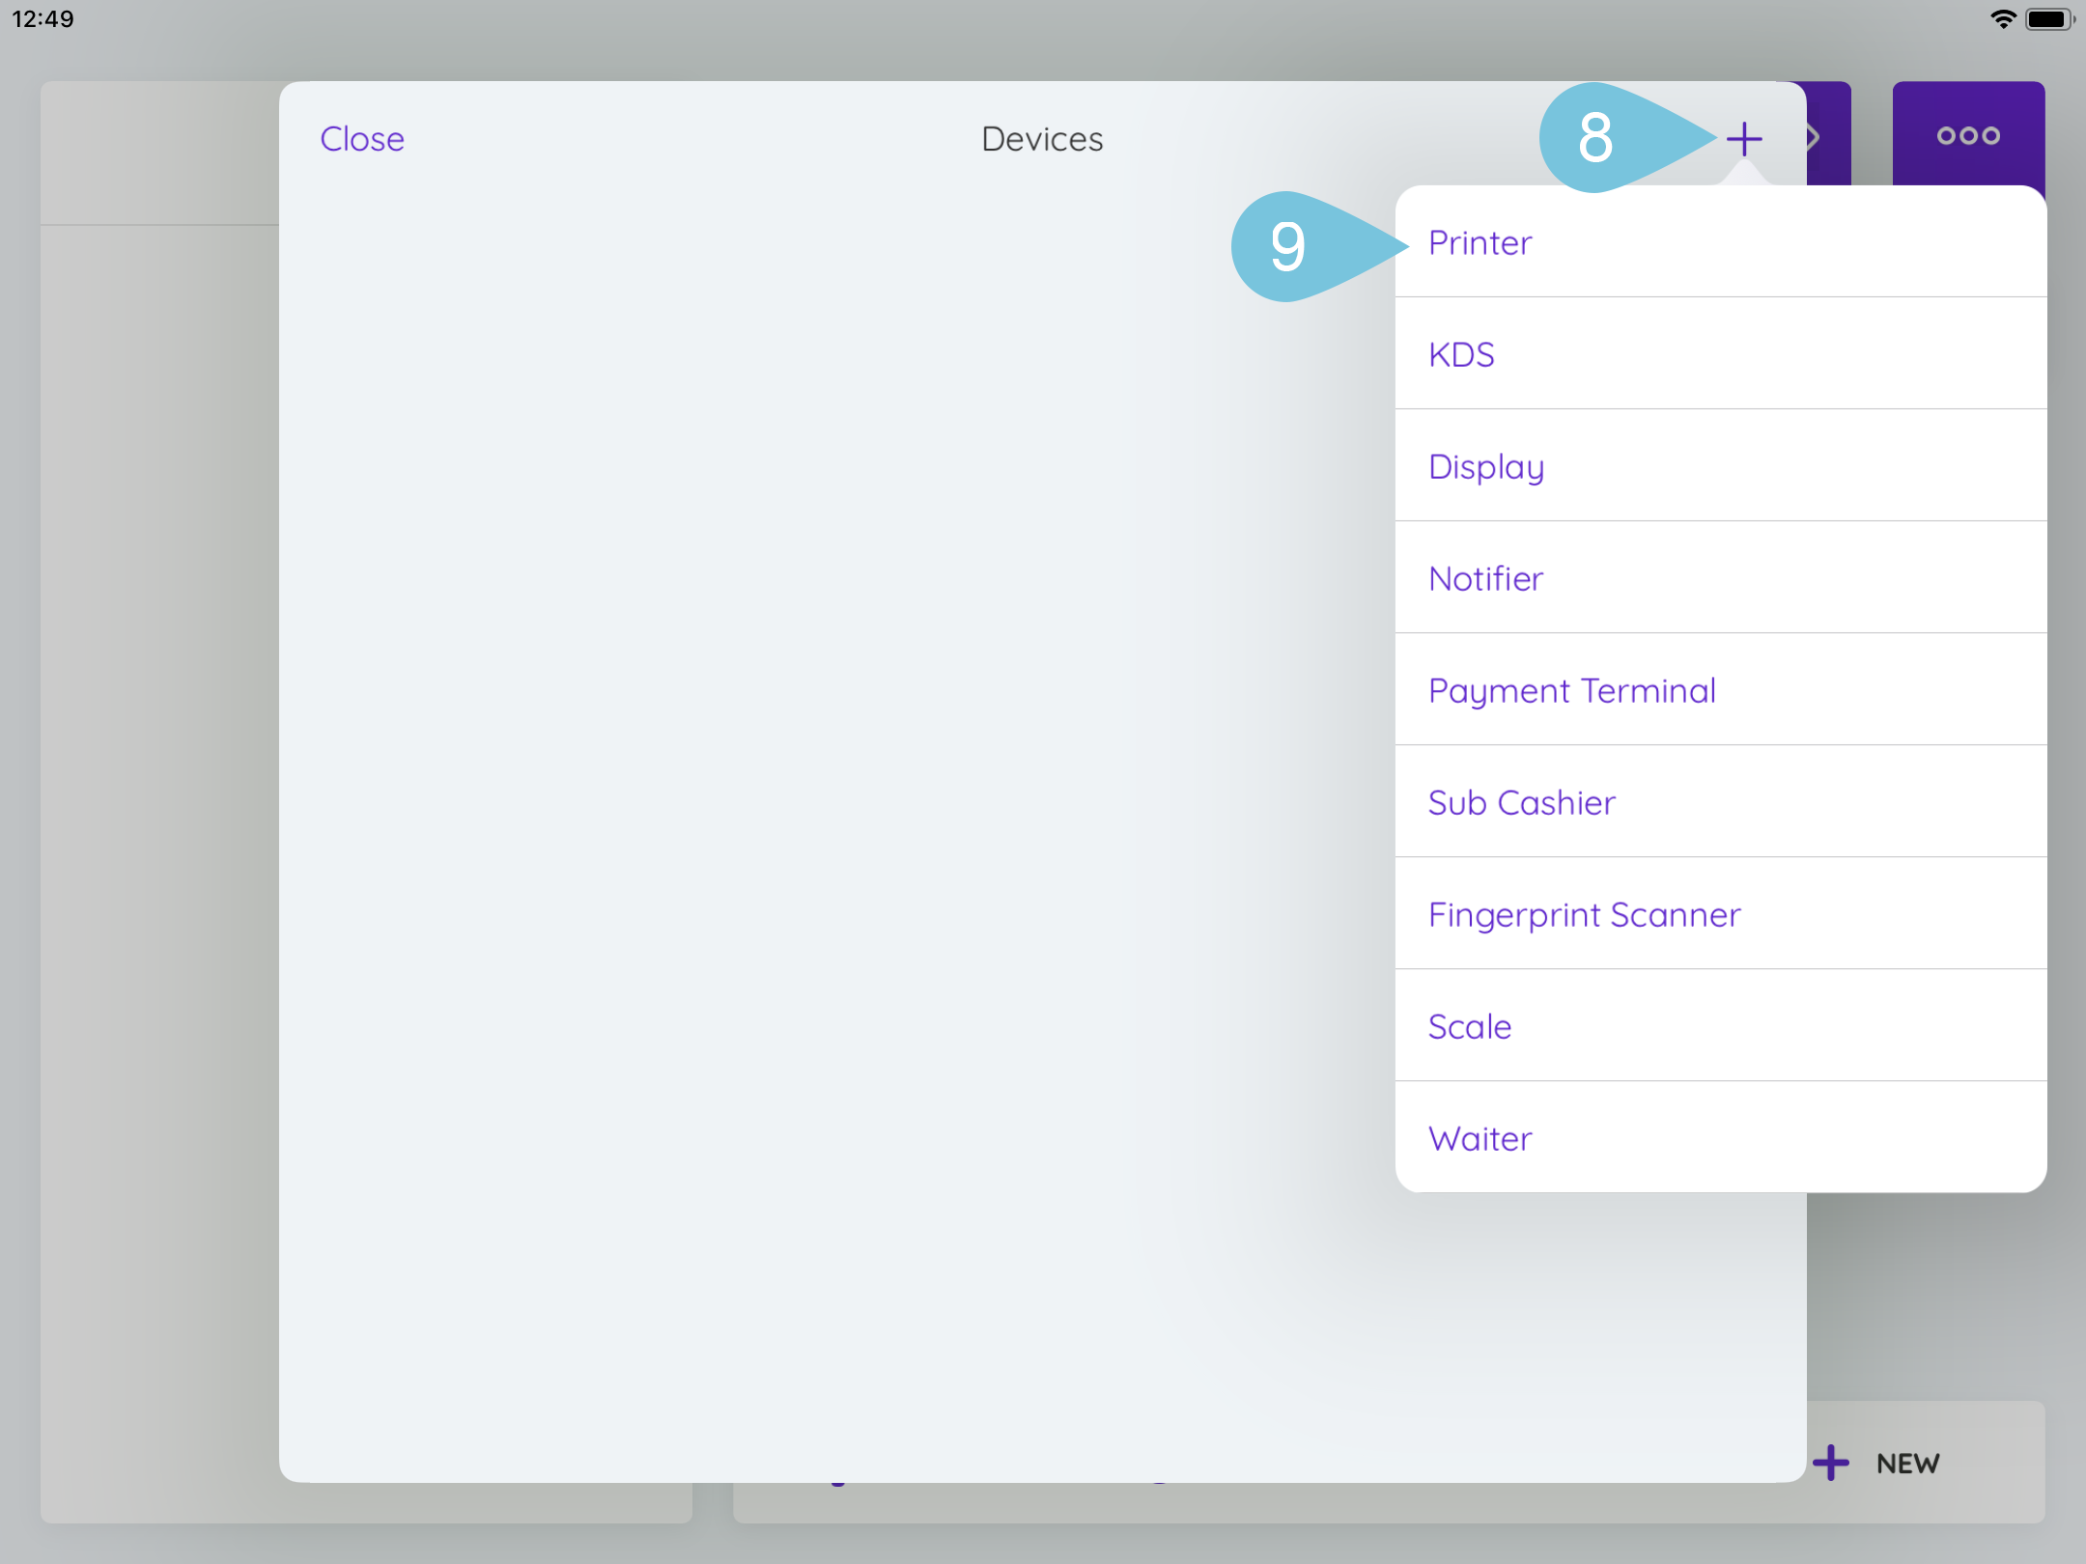Image resolution: width=2086 pixels, height=1564 pixels.
Task: Tap the plus icon to add device
Action: (x=1744, y=139)
